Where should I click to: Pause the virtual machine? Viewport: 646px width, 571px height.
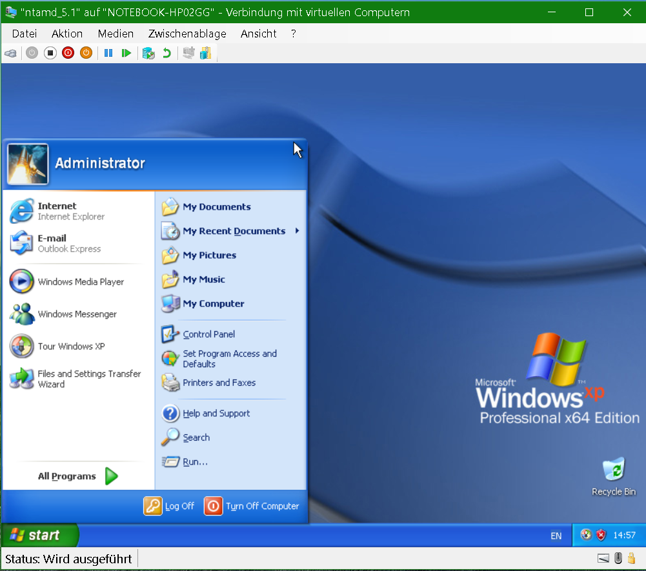108,53
